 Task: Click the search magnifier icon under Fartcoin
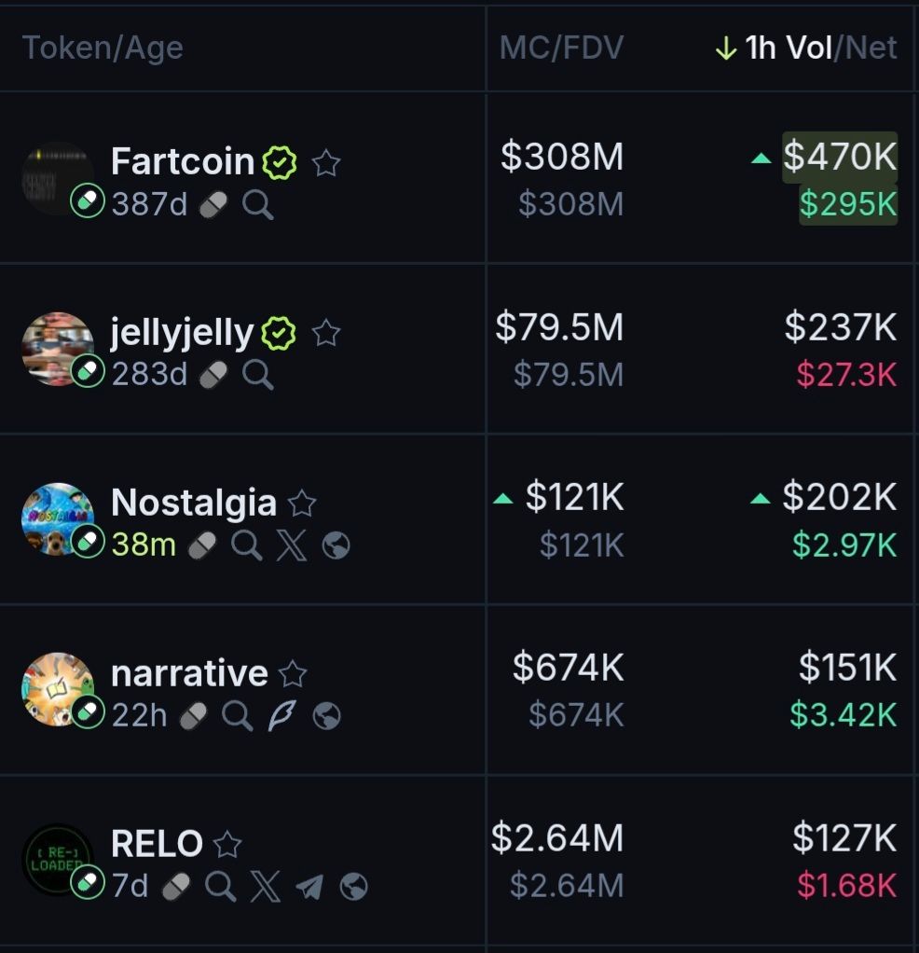pyautogui.click(x=257, y=204)
